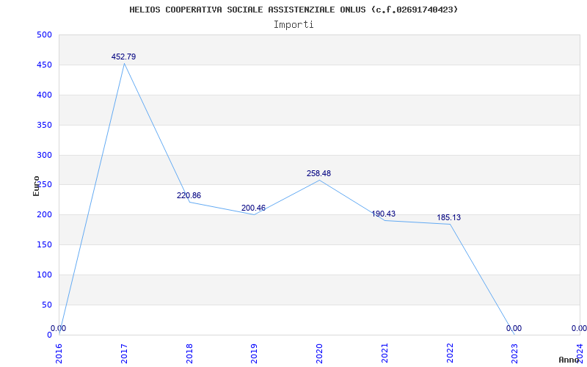This screenshot has width=587, height=367.
Task: Click the 190.43 data label
Action: (383, 214)
